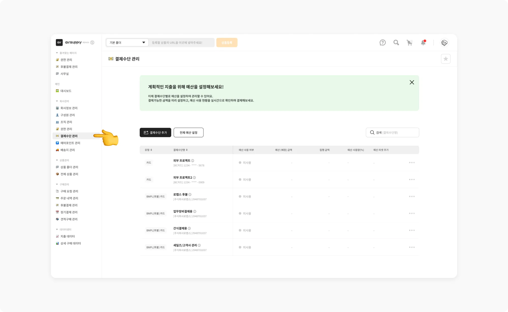Open the 기본 폴더 dropdown
The image size is (508, 312).
[127, 43]
